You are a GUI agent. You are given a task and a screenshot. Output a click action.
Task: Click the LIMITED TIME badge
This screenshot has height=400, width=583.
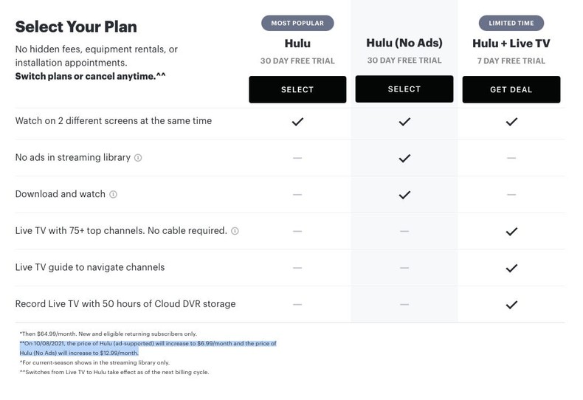point(511,23)
